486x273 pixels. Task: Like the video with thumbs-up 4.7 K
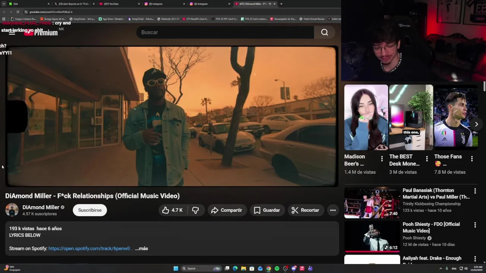pos(172,210)
